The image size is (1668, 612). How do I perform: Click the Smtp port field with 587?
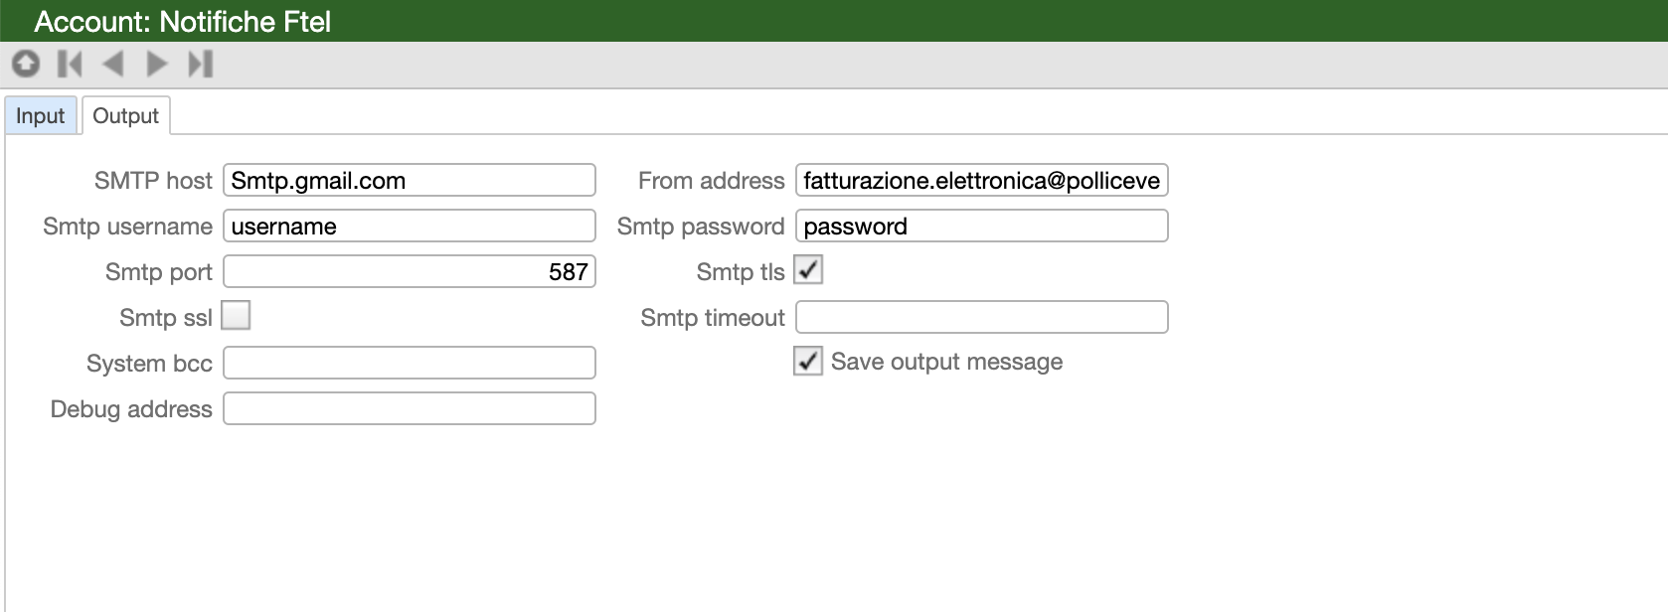tap(410, 271)
